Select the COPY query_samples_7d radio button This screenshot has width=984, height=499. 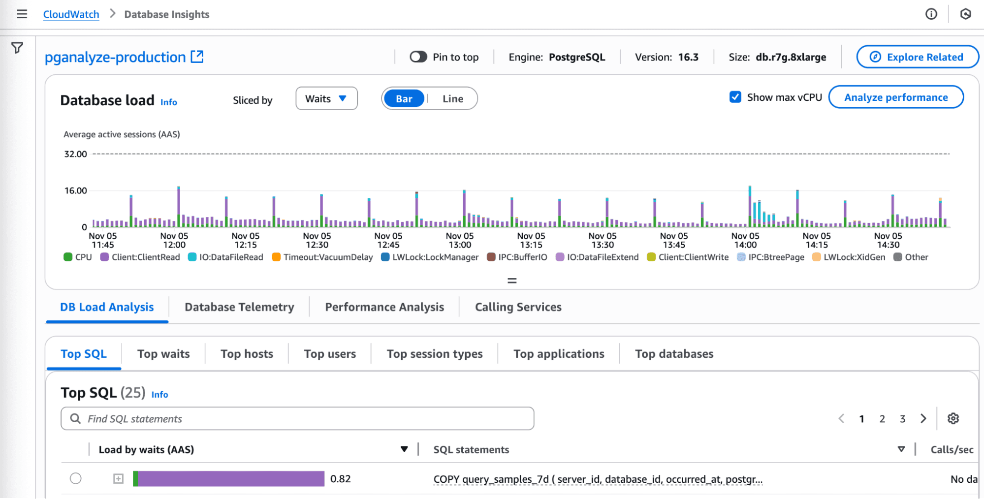(x=76, y=478)
